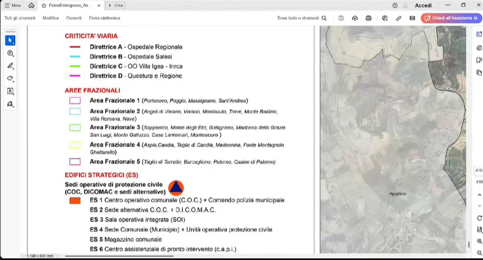The width and height of the screenshot is (483, 260).
Task: Open the fill and sign tool
Action: (10, 104)
